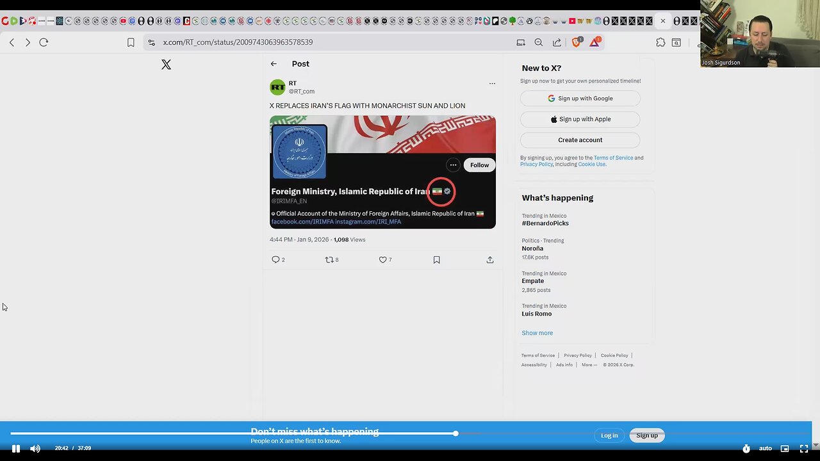Bookmark this page in browser toolbar
820x461 pixels.
click(131, 42)
